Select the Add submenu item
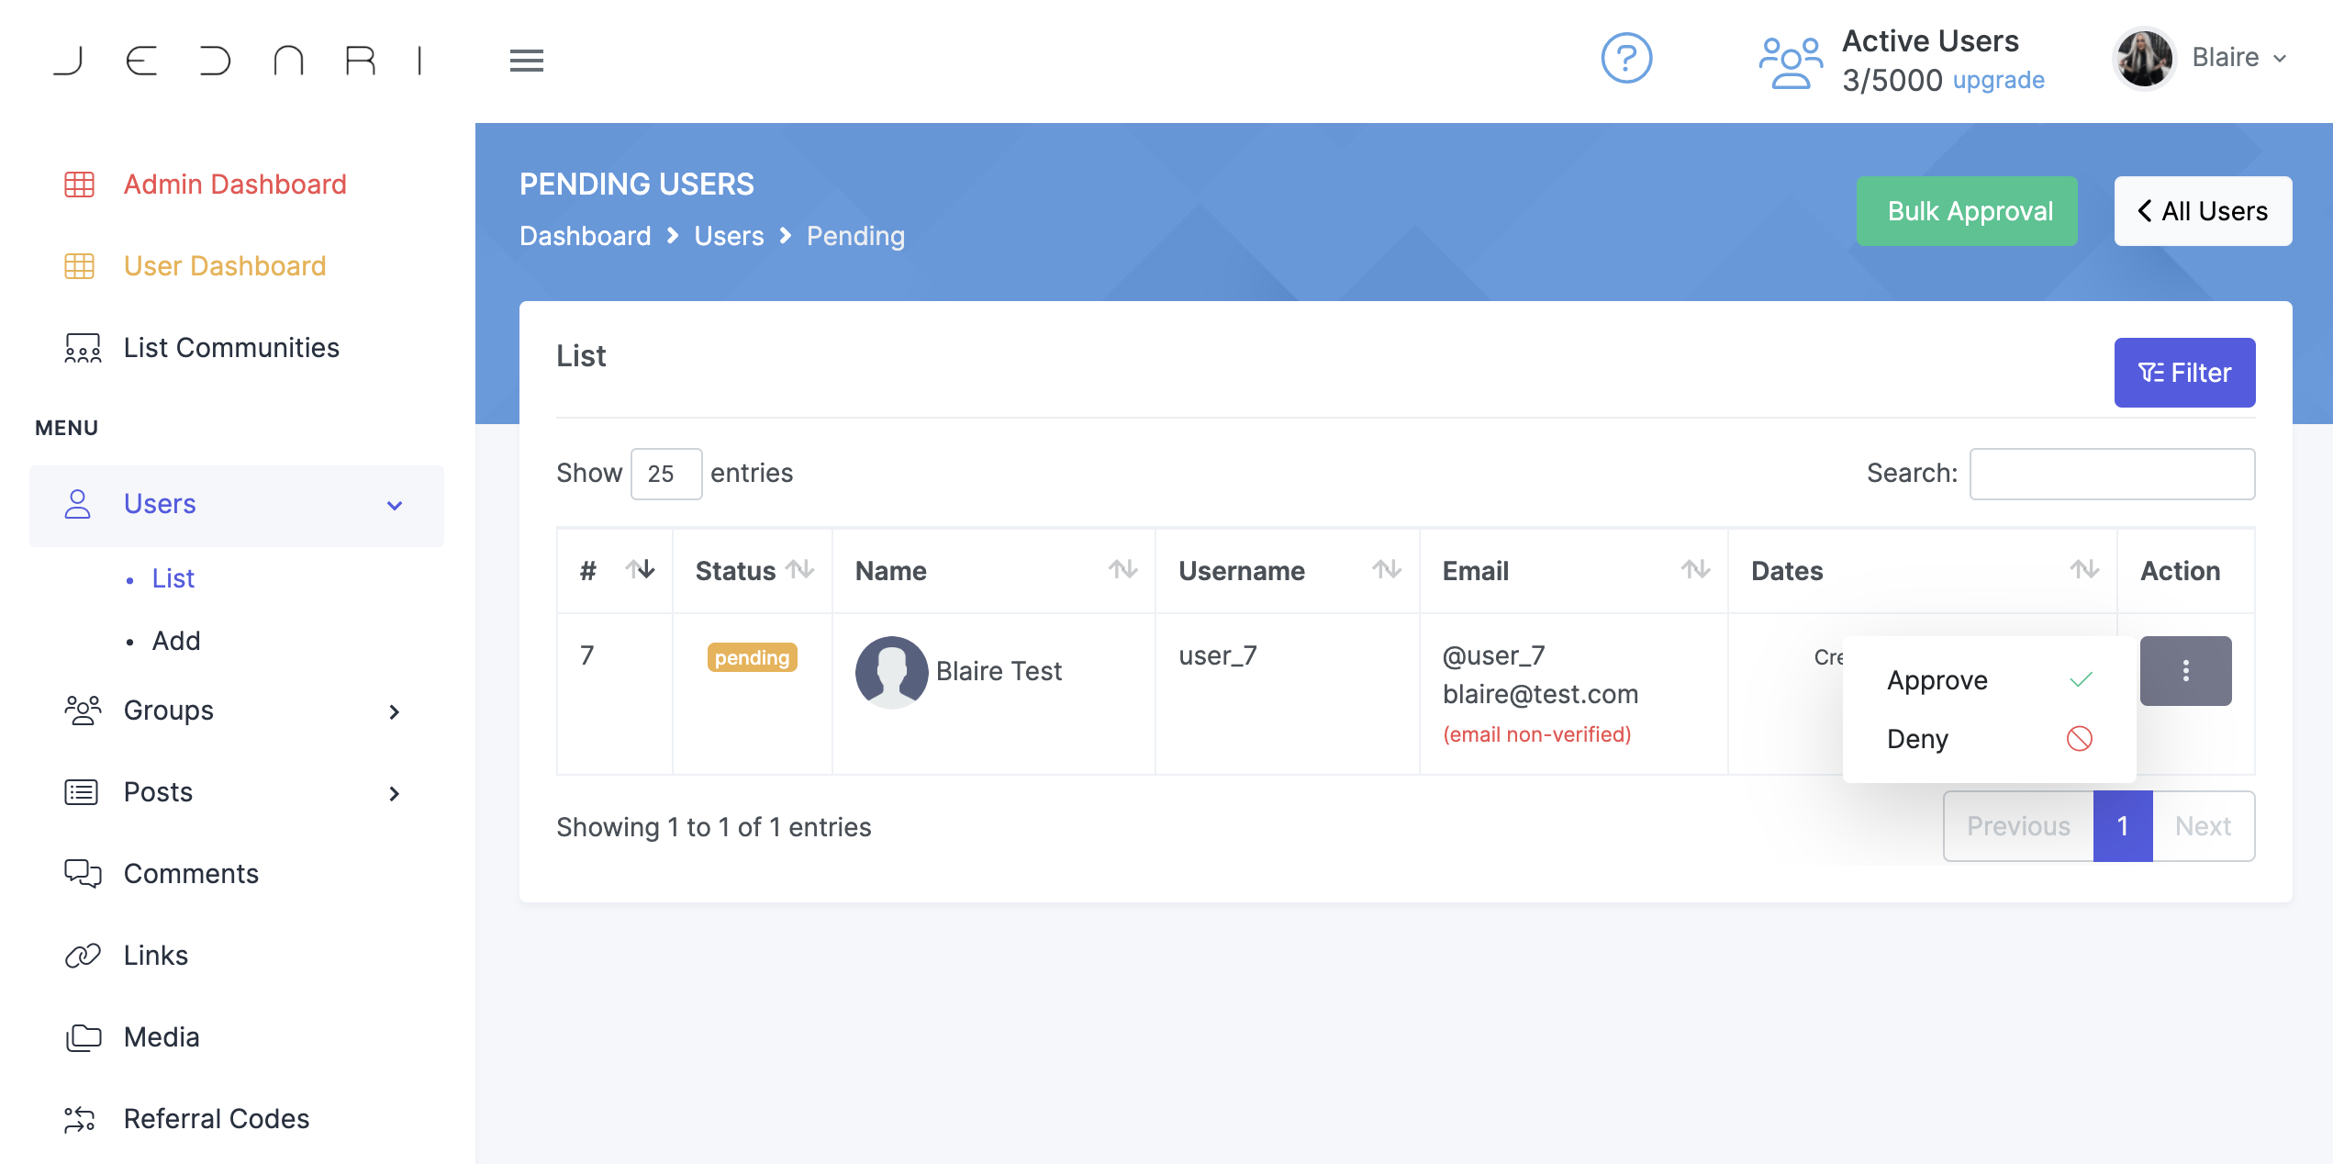Viewport: 2333px width, 1164px height. [x=176, y=641]
